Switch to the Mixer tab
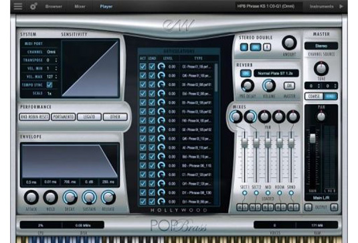This screenshot has height=243, width=358. pyautogui.click(x=80, y=7)
